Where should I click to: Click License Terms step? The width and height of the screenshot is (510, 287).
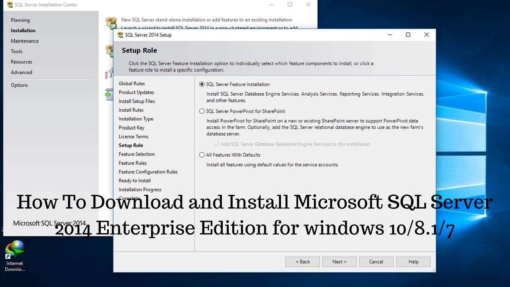tap(133, 136)
